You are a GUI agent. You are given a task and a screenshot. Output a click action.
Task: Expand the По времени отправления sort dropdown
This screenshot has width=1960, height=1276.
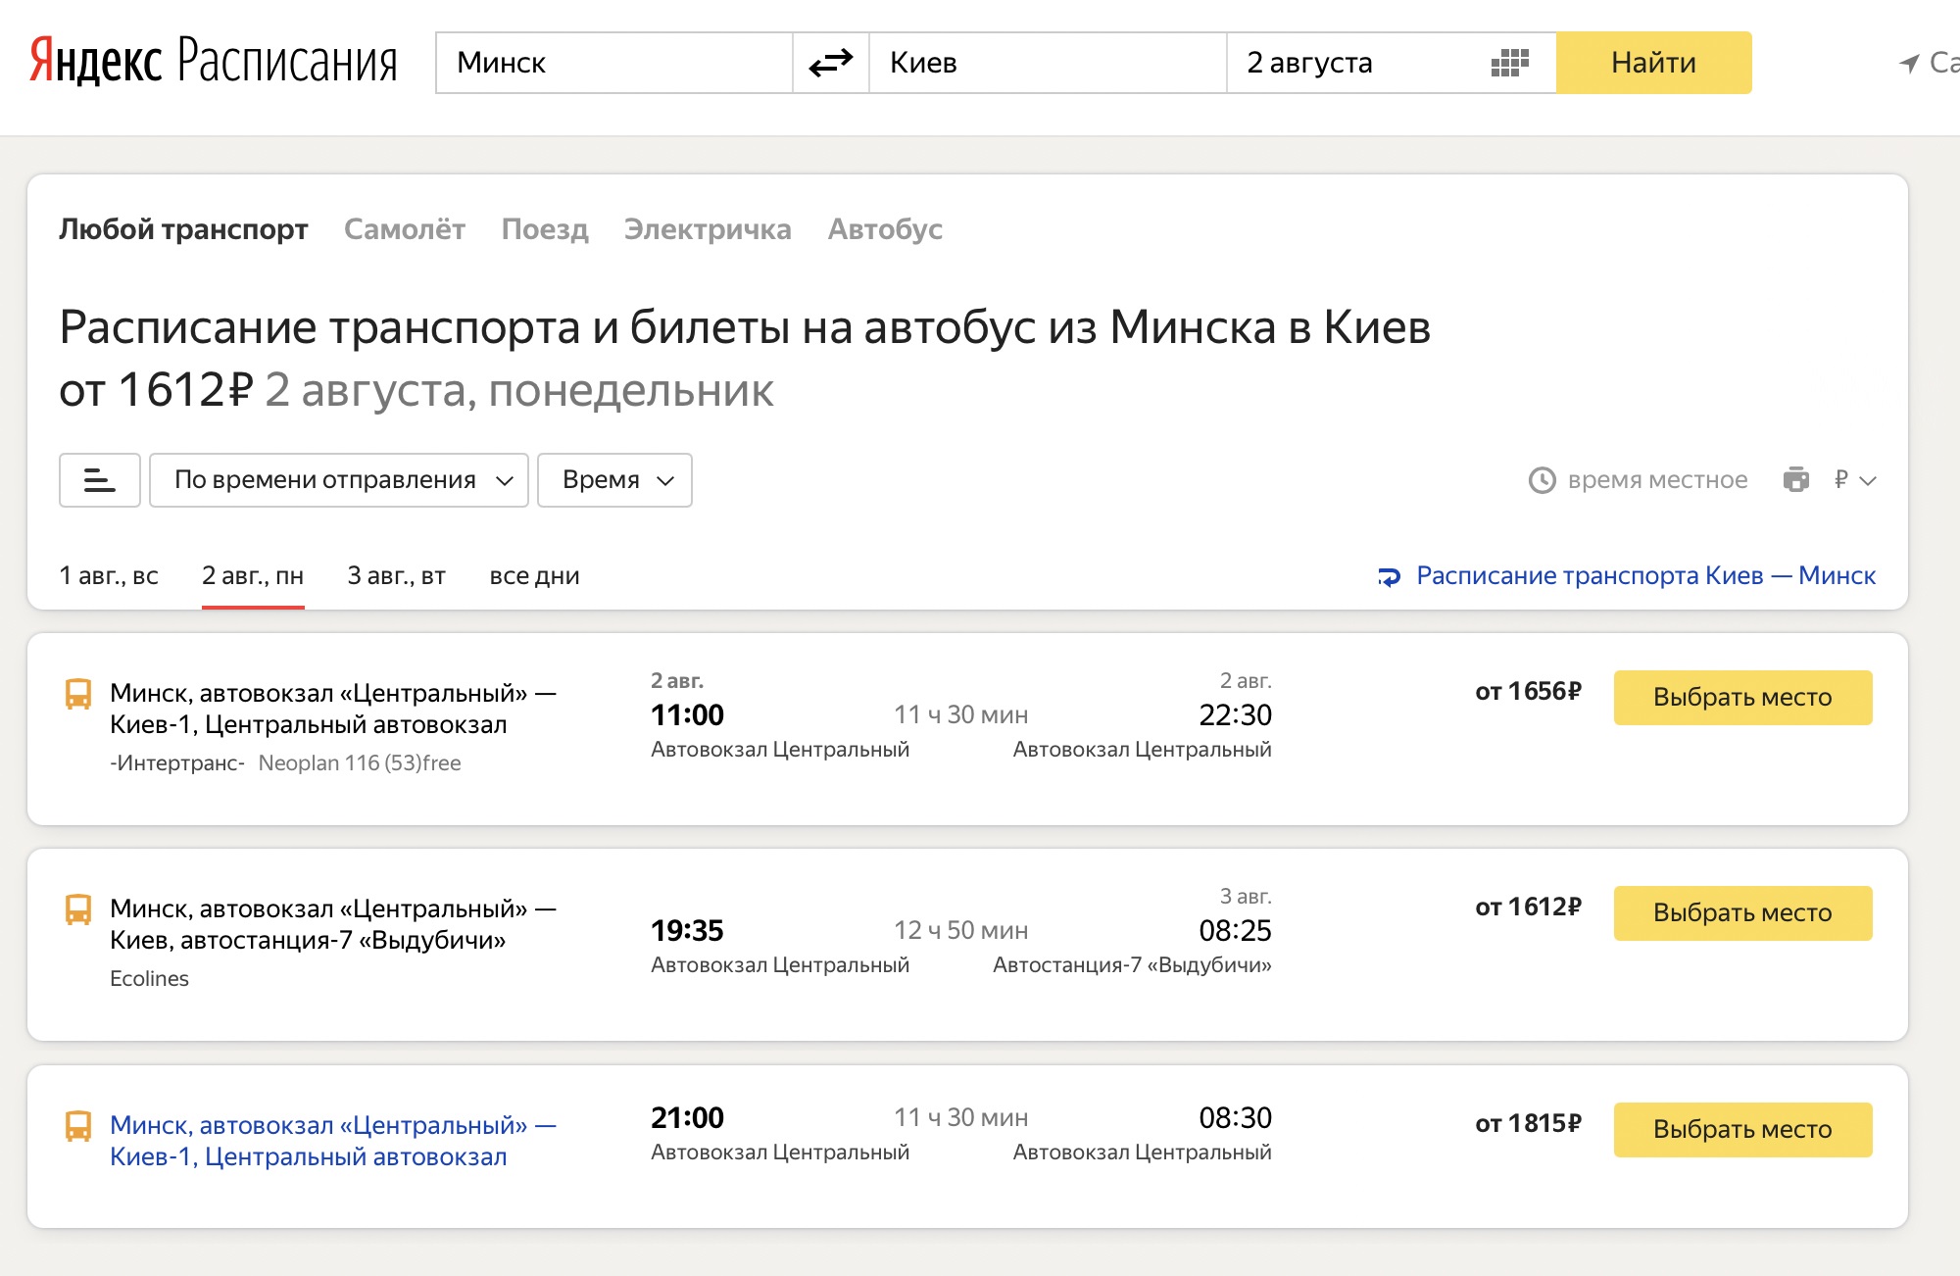tap(339, 480)
